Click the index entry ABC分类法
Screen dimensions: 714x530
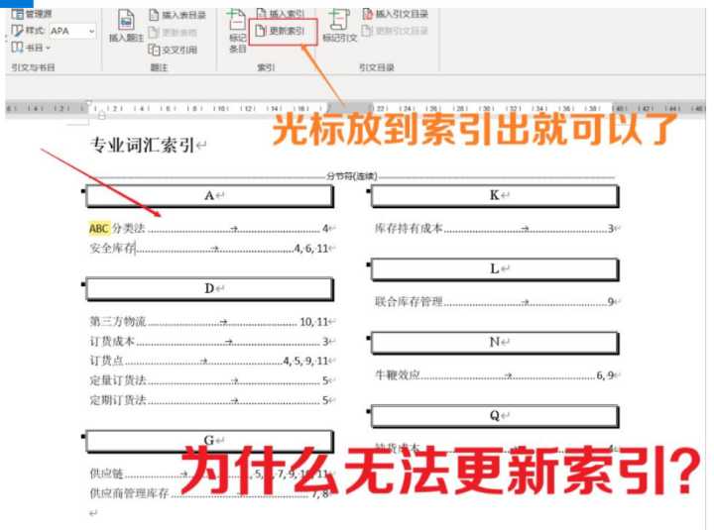click(x=117, y=229)
